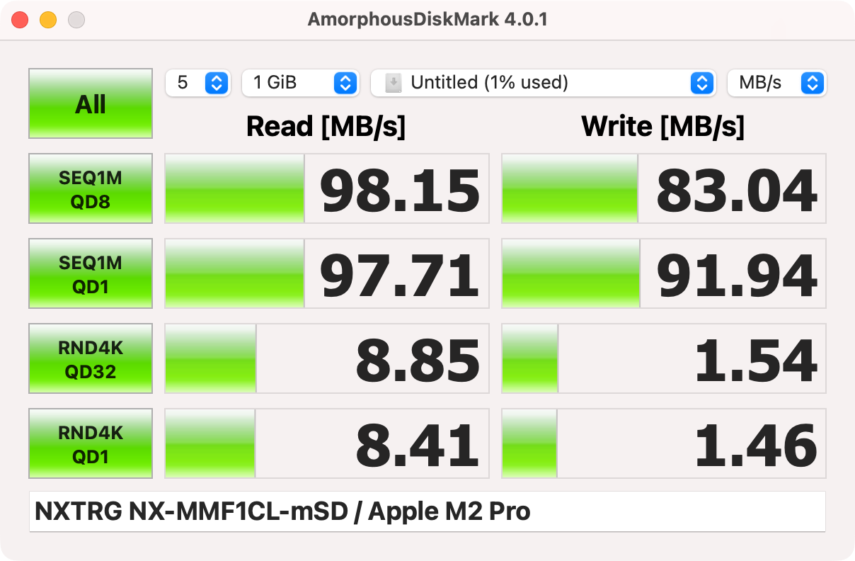Click the SEQ1M QD8 read result 98.15

pos(400,190)
